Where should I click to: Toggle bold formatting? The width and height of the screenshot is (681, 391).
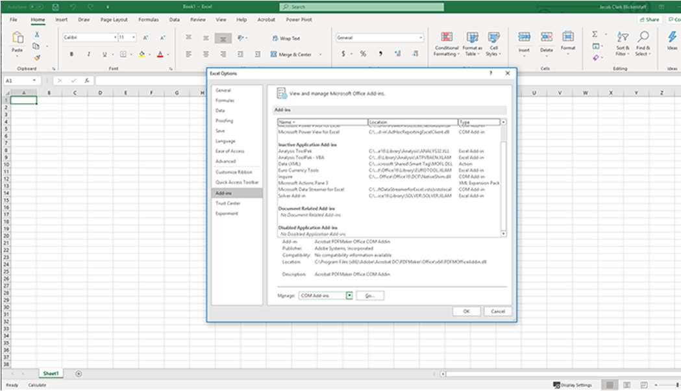71,55
